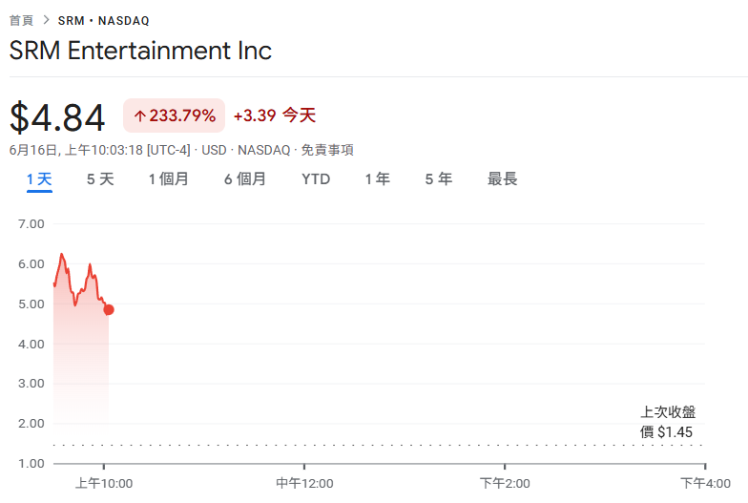Select the 1 個月 range tab
Image resolution: width=748 pixels, height=503 pixels.
click(168, 179)
